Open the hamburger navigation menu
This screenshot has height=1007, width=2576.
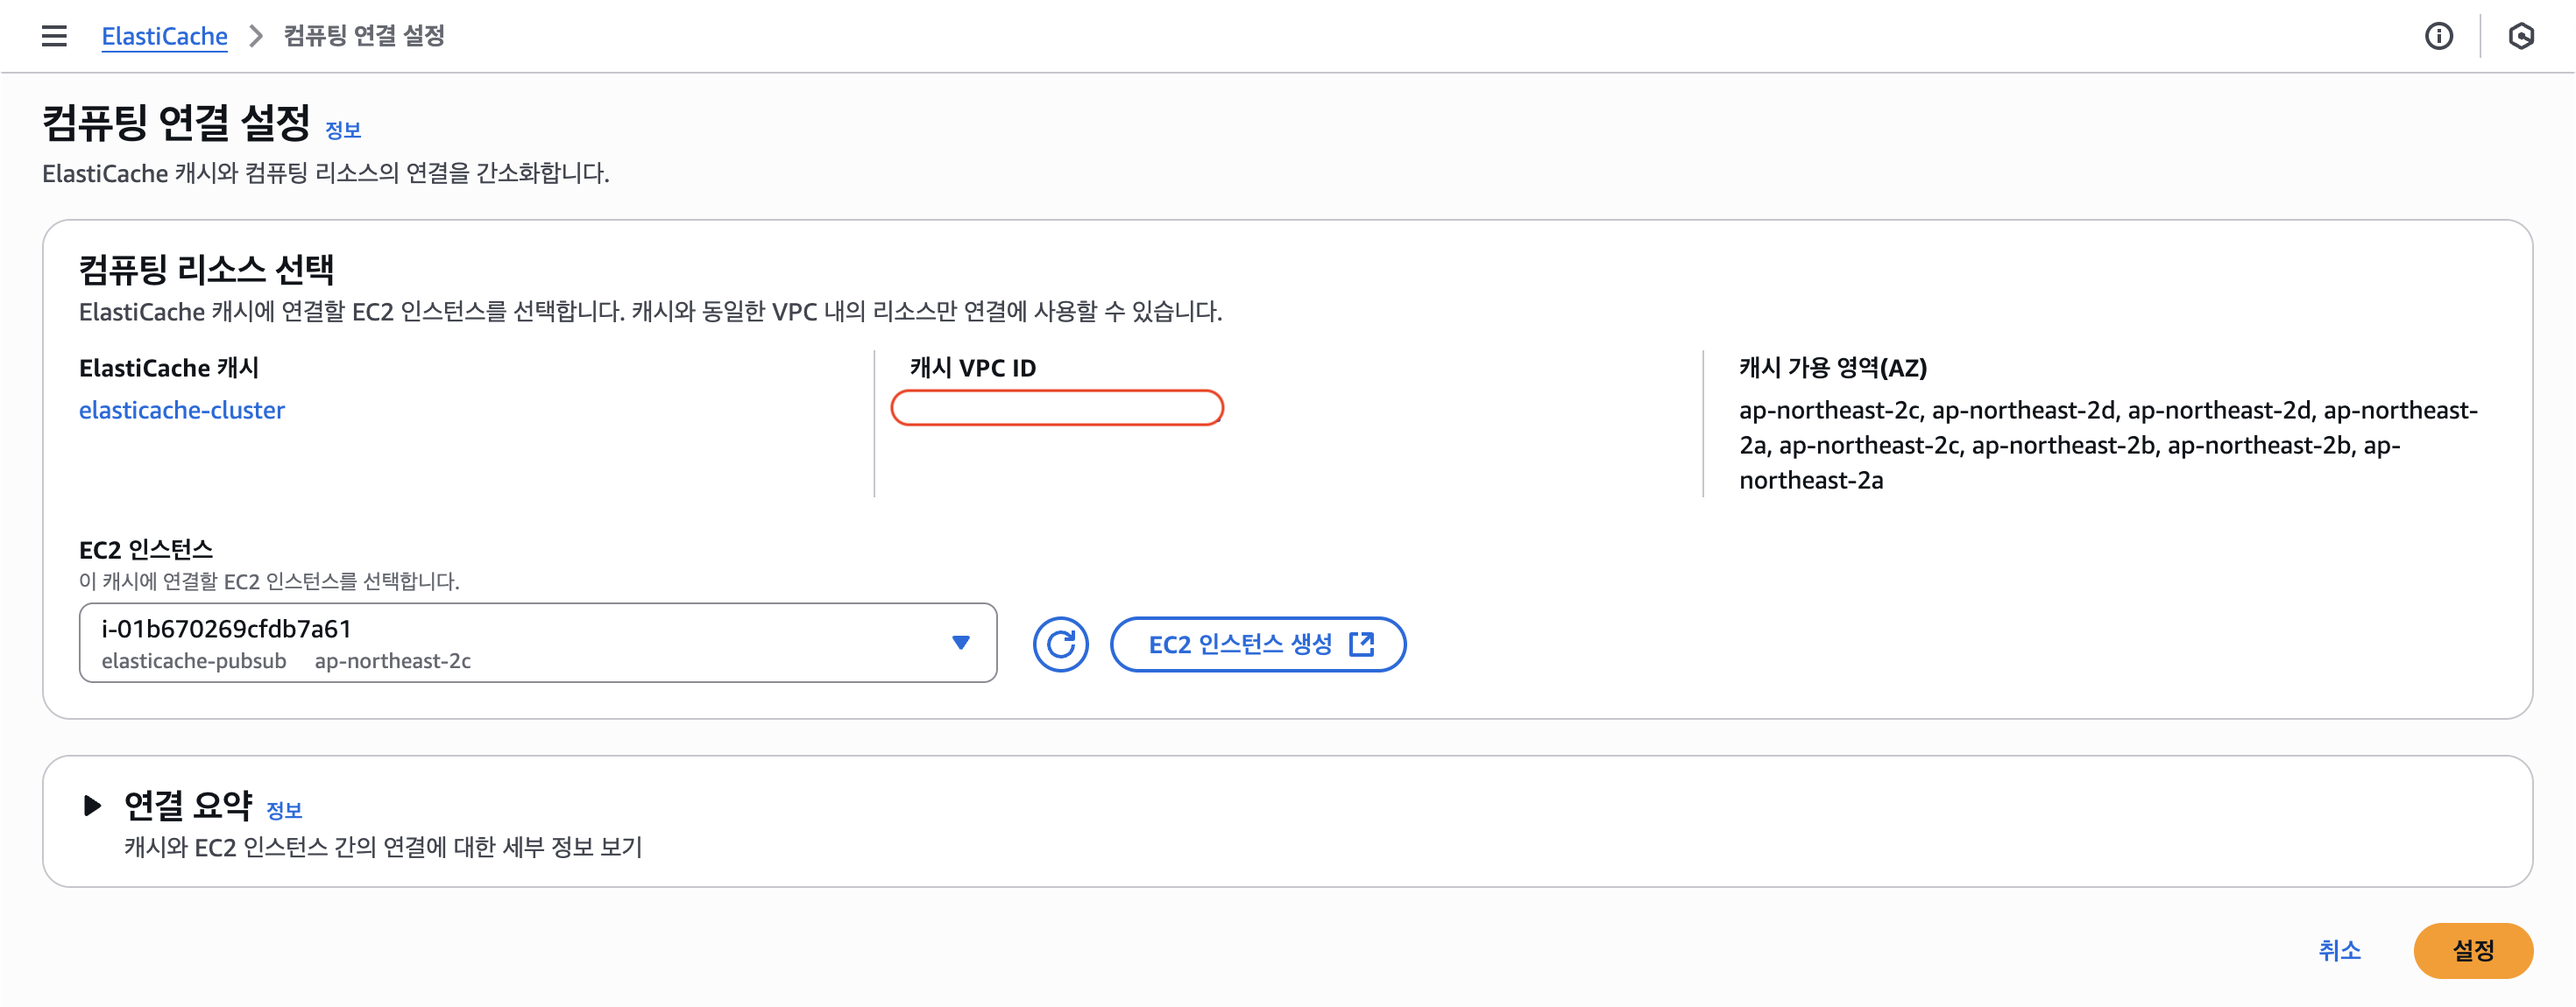(54, 36)
